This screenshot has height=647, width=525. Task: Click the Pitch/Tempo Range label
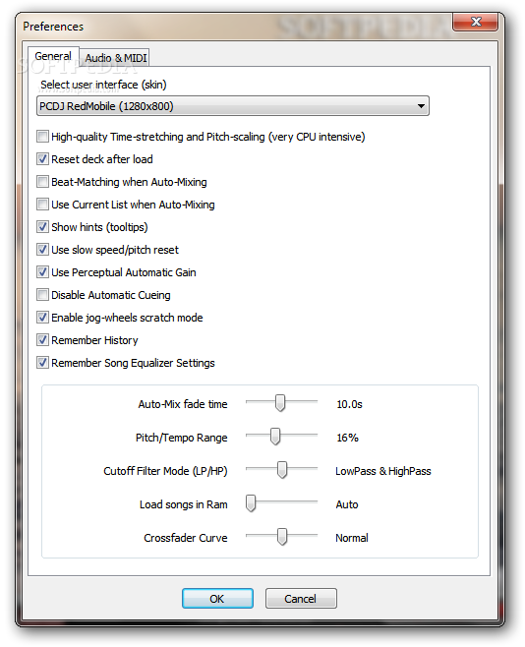pyautogui.click(x=182, y=438)
